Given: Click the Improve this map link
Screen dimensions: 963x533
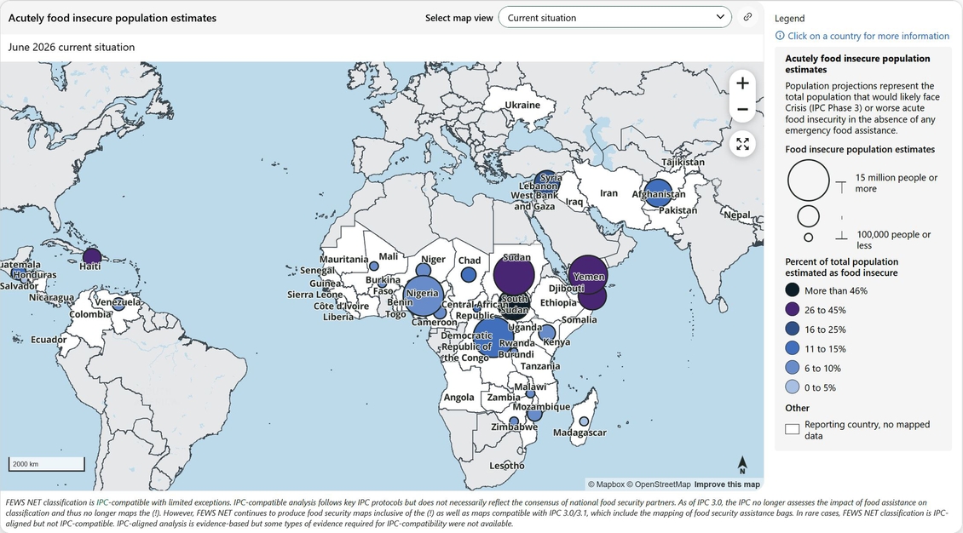Looking at the screenshot, I should tap(727, 484).
